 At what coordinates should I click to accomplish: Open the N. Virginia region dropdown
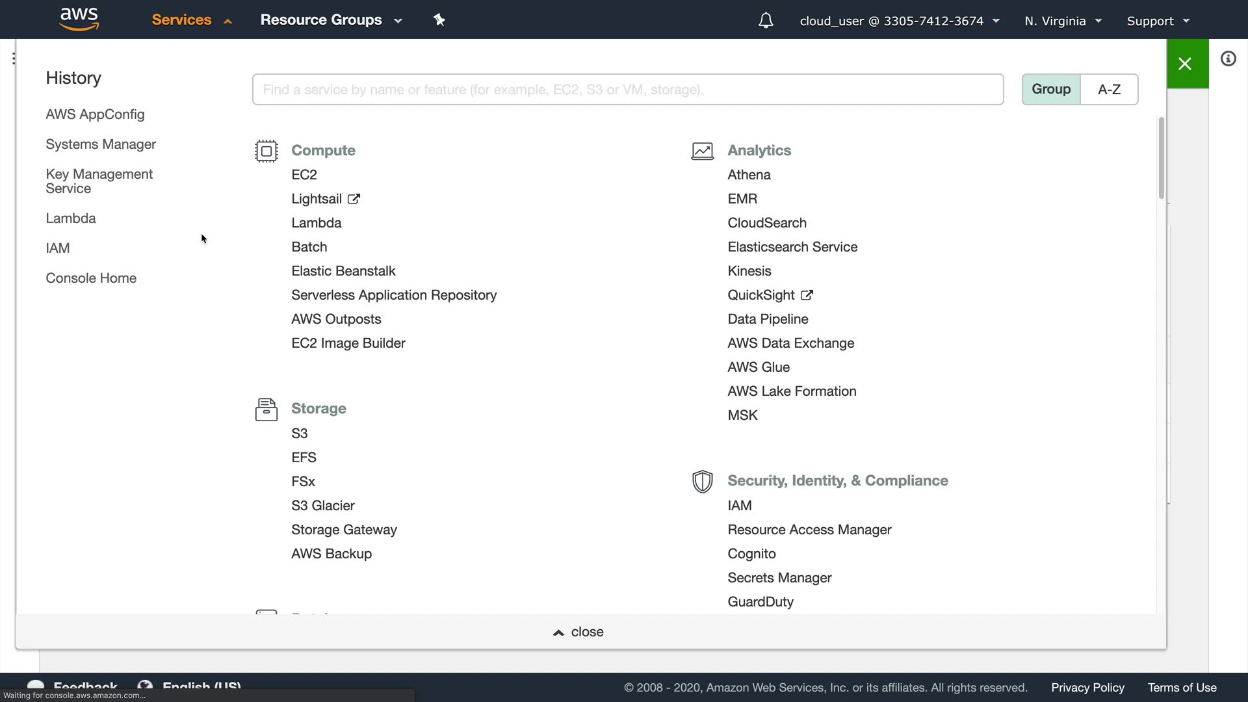click(x=1063, y=21)
